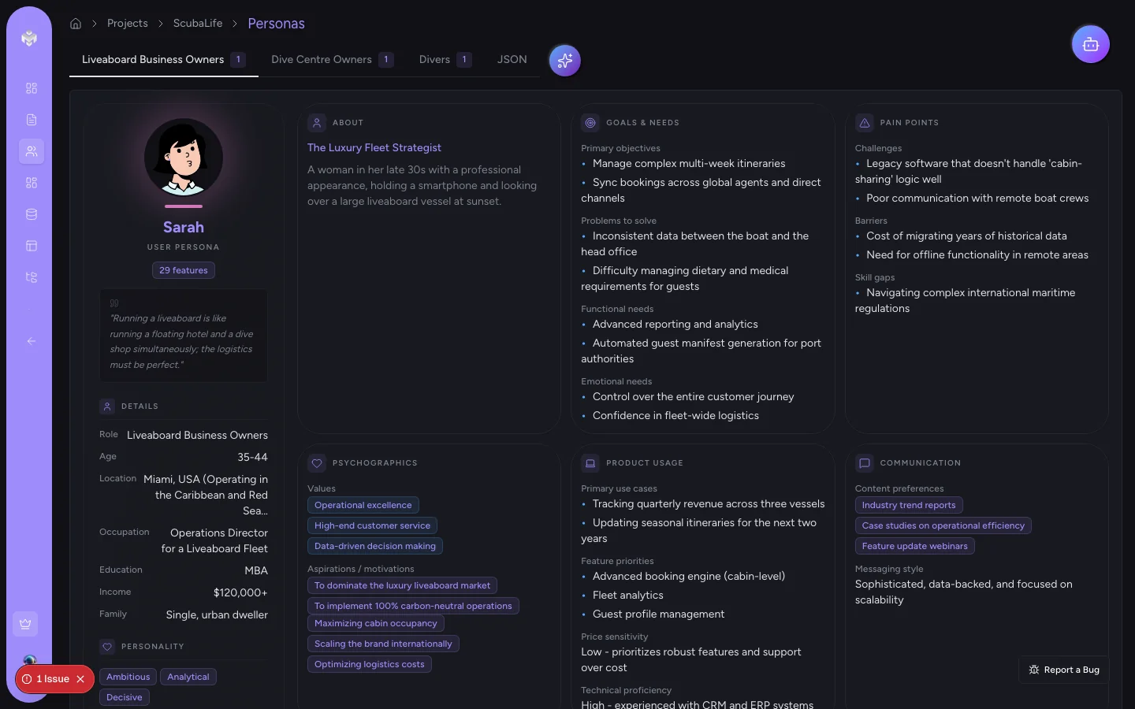Click the home icon in the breadcrumb
This screenshot has width=1135, height=709.
tap(76, 24)
